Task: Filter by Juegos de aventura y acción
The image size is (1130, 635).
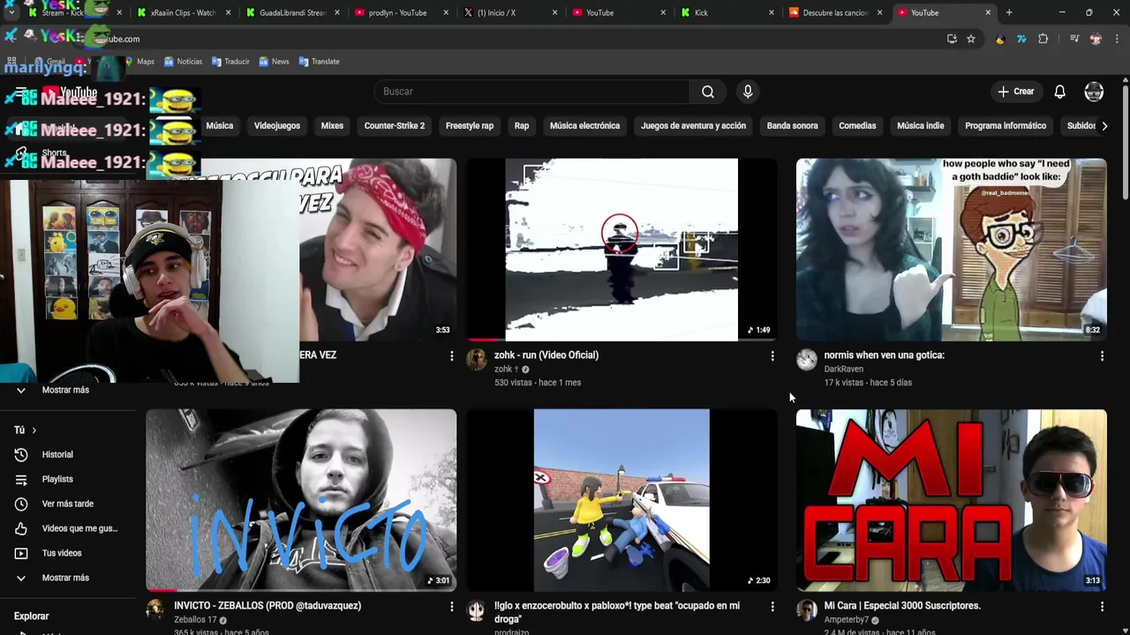Action: click(693, 126)
